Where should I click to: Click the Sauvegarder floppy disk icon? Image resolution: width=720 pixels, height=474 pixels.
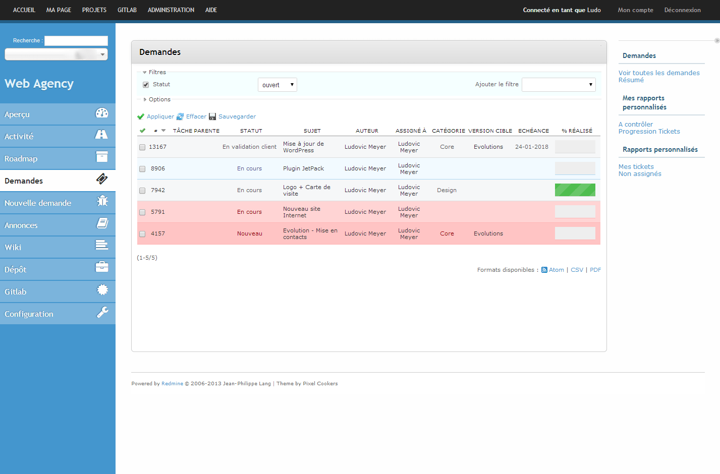[x=212, y=117]
